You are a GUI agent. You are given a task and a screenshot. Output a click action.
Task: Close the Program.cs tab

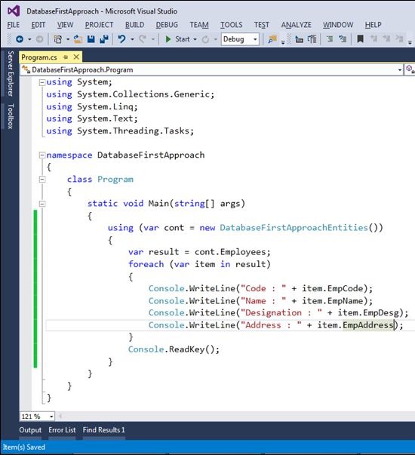pos(76,57)
